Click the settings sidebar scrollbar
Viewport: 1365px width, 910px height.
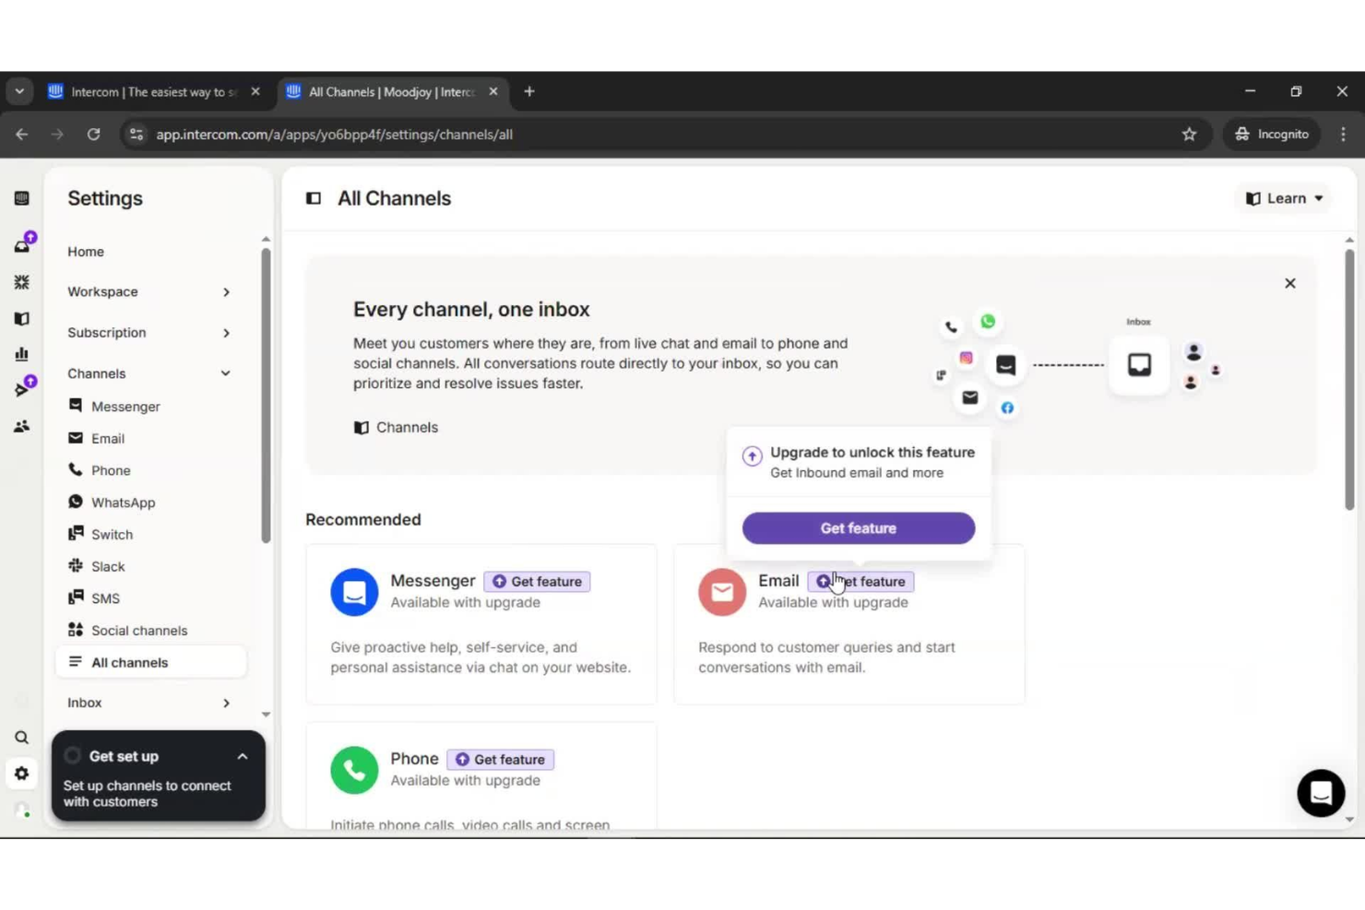[x=266, y=395]
